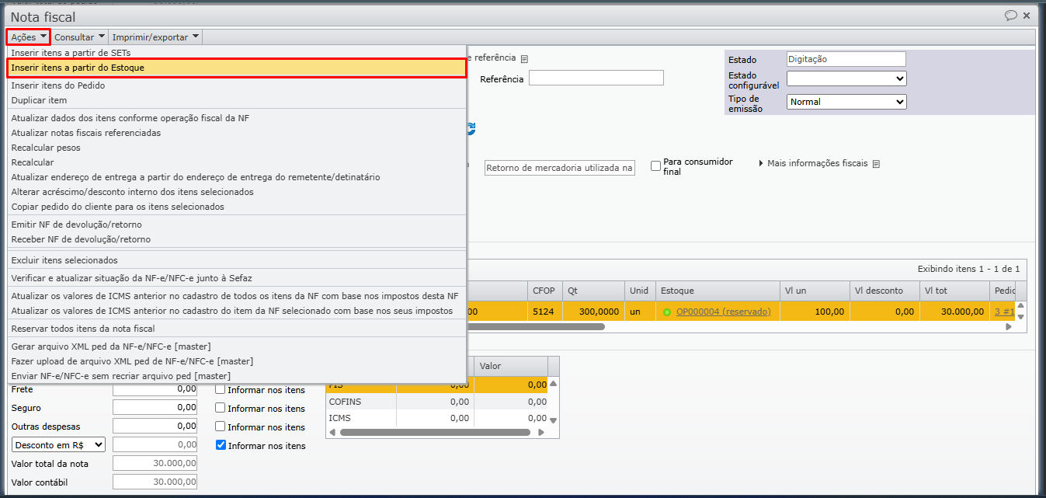Choose 'Emitir NF de devolução/retorno' menu entry

(x=76, y=225)
